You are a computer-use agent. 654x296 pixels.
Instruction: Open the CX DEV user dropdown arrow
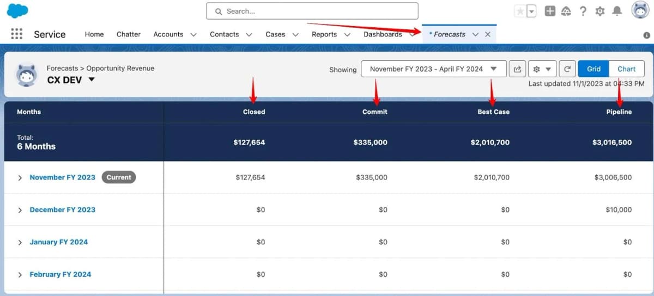(x=92, y=79)
